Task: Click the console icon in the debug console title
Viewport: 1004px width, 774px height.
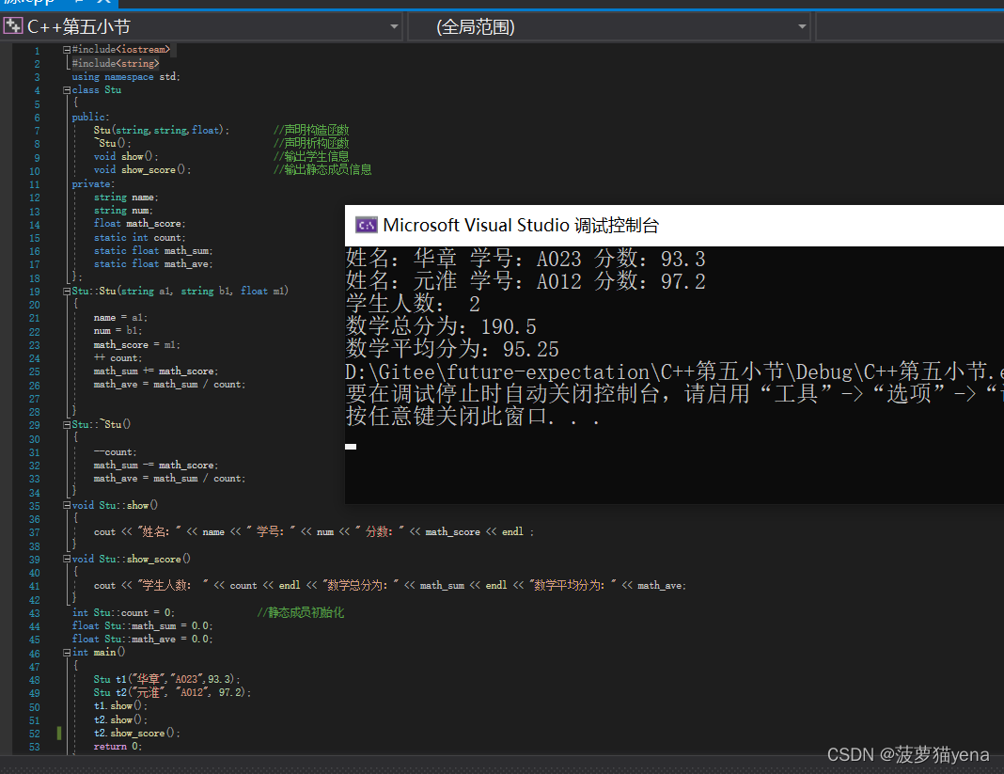Action: 367,225
